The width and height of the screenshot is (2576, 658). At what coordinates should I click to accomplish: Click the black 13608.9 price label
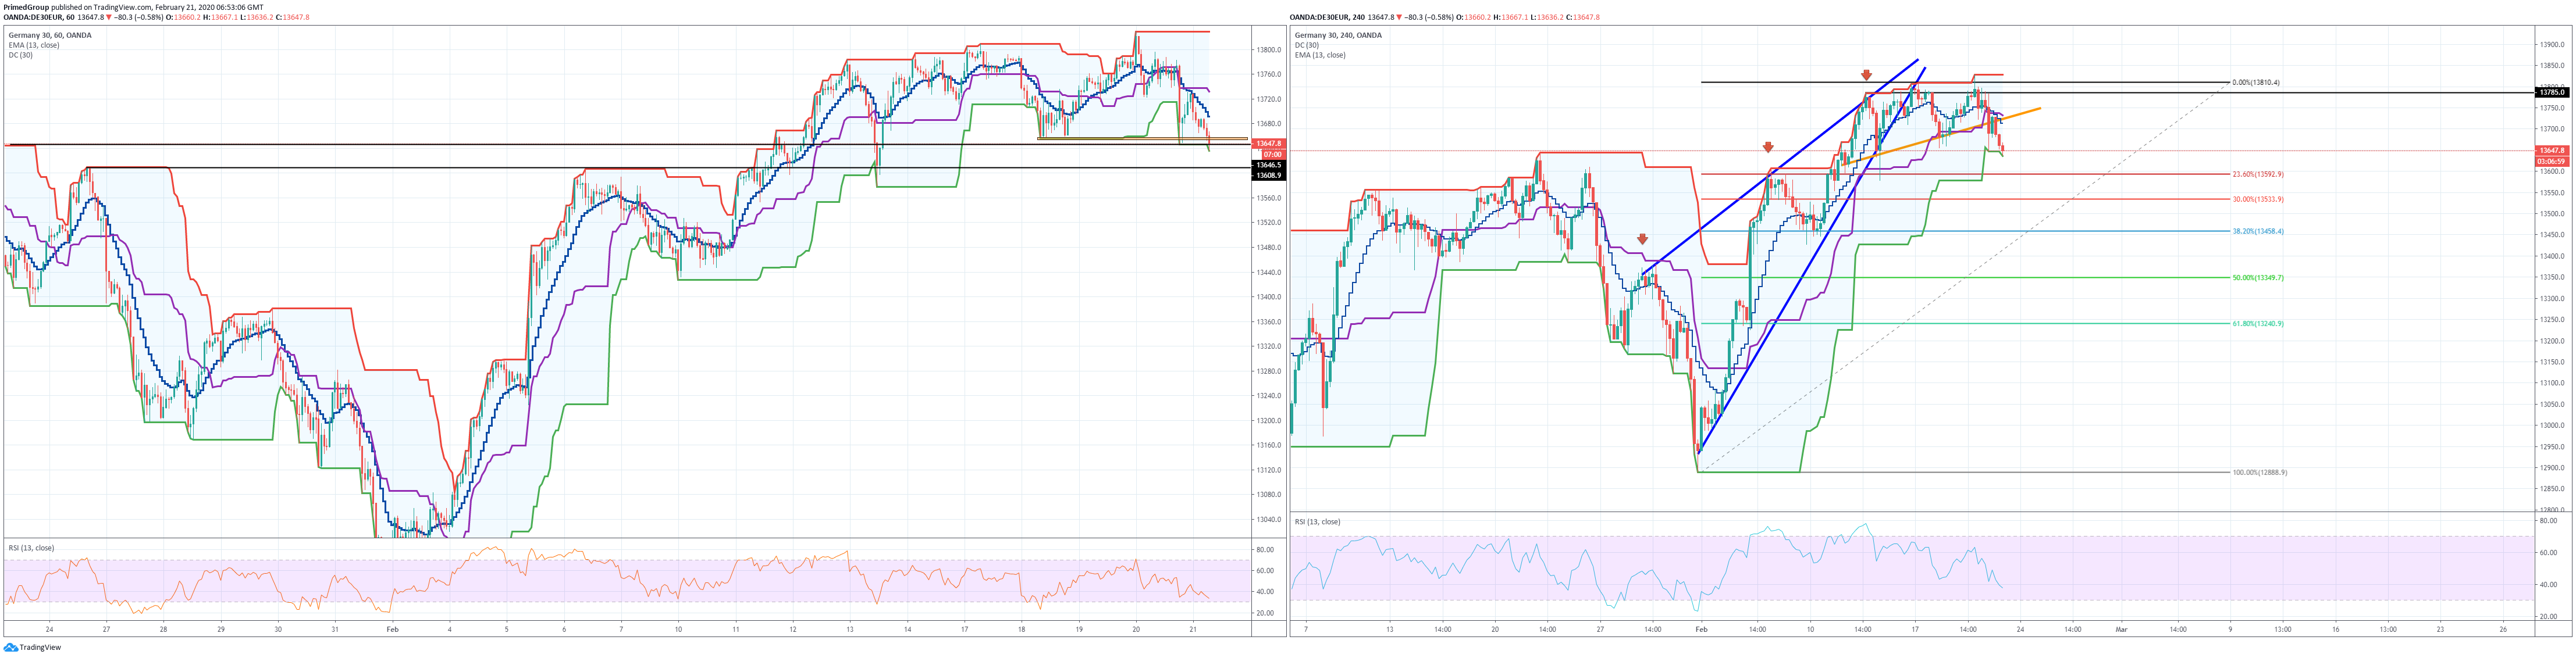pyautogui.click(x=1268, y=175)
